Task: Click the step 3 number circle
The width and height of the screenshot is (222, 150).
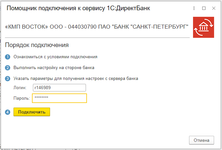Action: pos(8,79)
